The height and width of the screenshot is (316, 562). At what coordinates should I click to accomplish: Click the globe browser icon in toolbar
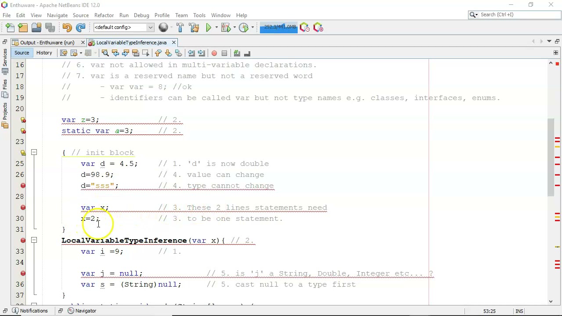click(163, 28)
